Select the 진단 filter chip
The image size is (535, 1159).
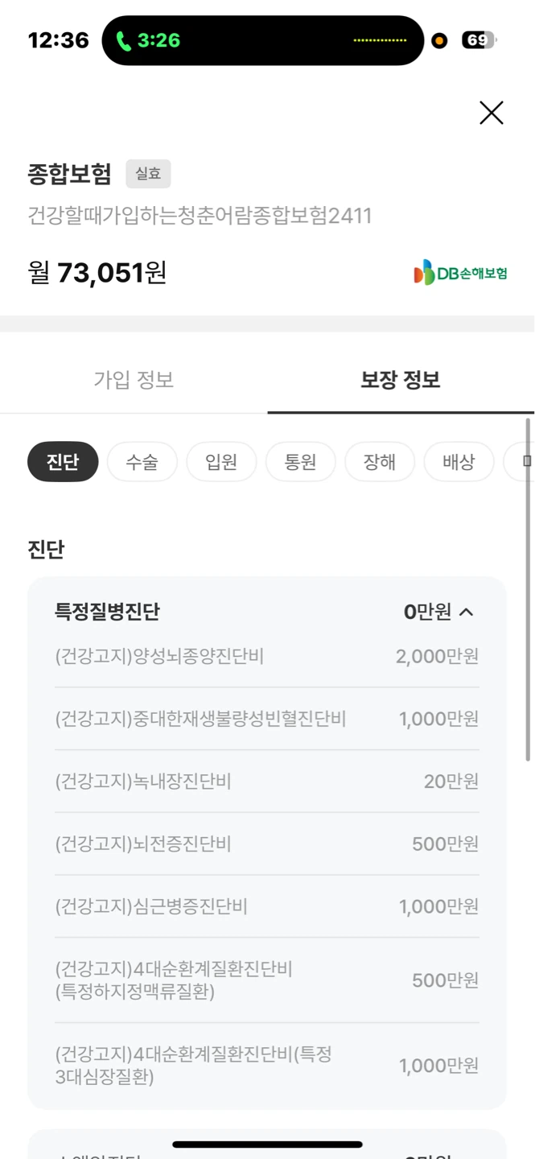[63, 462]
